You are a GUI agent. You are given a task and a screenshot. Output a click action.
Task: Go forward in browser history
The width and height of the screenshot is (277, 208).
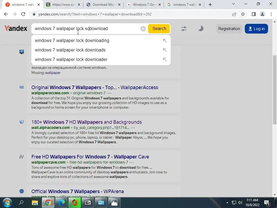tap(15, 14)
